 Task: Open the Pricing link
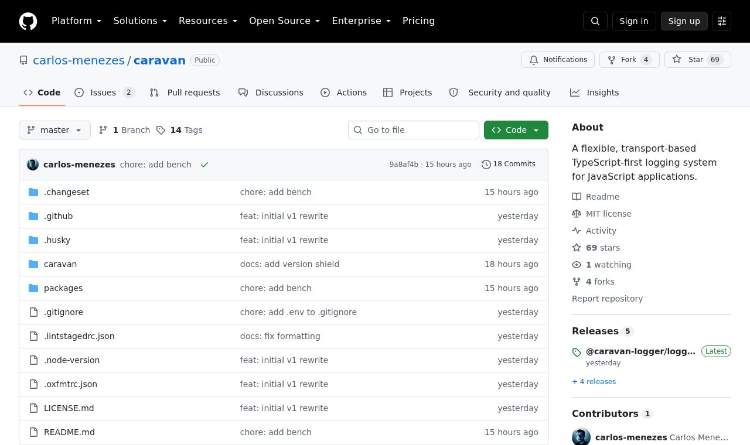(418, 21)
